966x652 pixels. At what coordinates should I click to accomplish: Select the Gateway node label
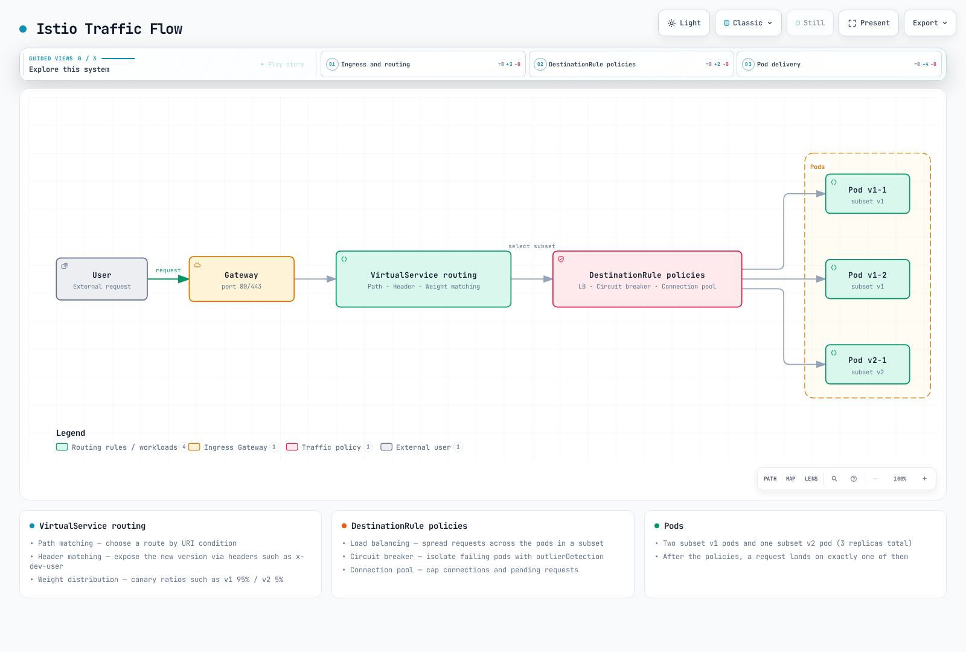click(241, 275)
